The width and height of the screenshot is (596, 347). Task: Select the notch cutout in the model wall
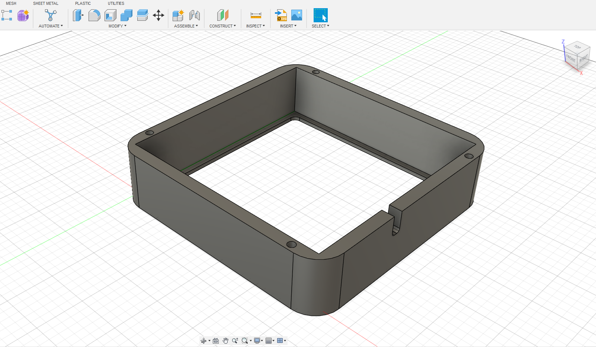coord(396,221)
